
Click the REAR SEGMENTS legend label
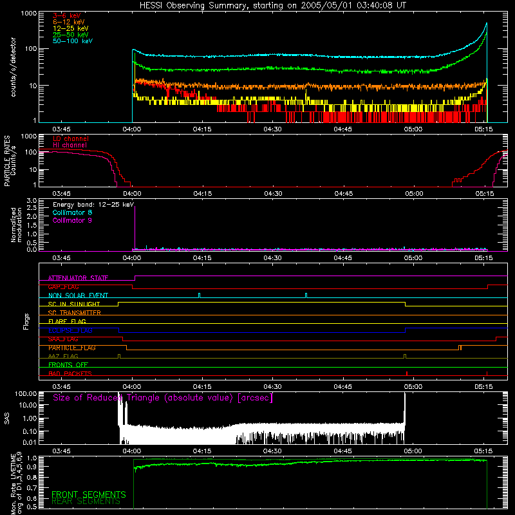tap(86, 501)
